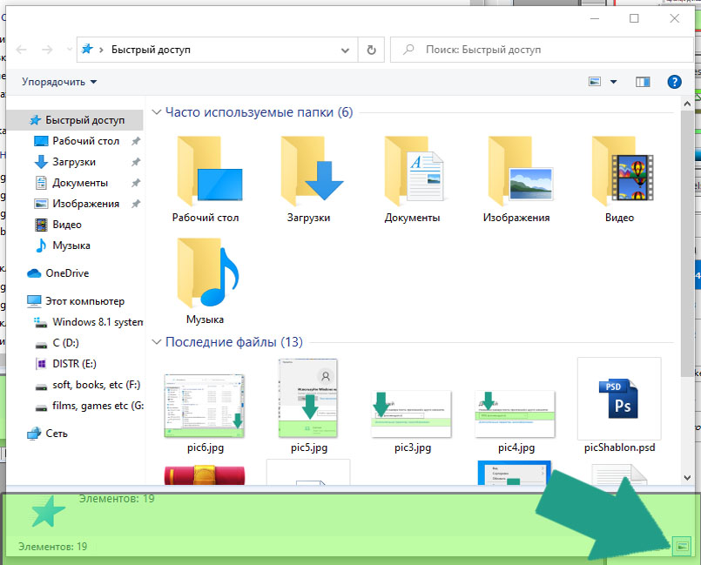Expand the address bar history dropdown

345,50
